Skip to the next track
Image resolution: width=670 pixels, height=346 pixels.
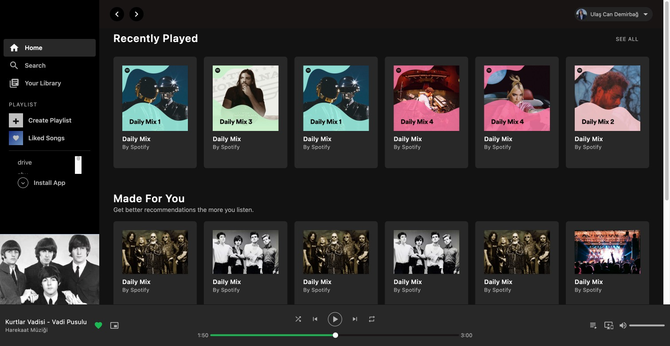355,319
